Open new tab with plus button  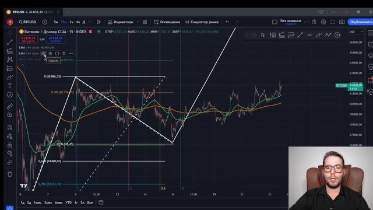(68, 12)
